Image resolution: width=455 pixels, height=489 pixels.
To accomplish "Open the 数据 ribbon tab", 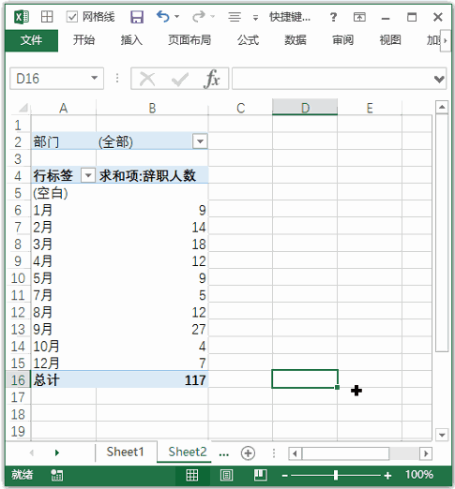I will [296, 40].
